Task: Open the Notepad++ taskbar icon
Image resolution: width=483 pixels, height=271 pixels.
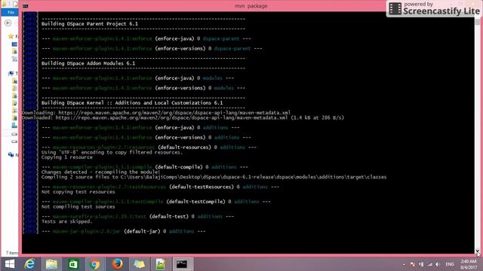Action: pyautogui.click(x=161, y=264)
